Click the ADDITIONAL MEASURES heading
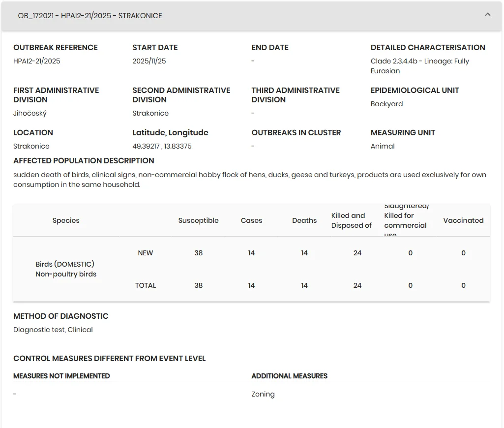 (289, 376)
